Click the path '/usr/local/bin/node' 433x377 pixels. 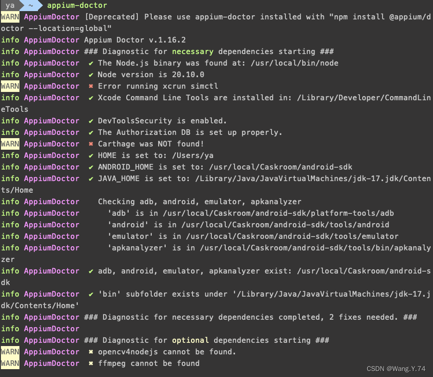[294, 63]
